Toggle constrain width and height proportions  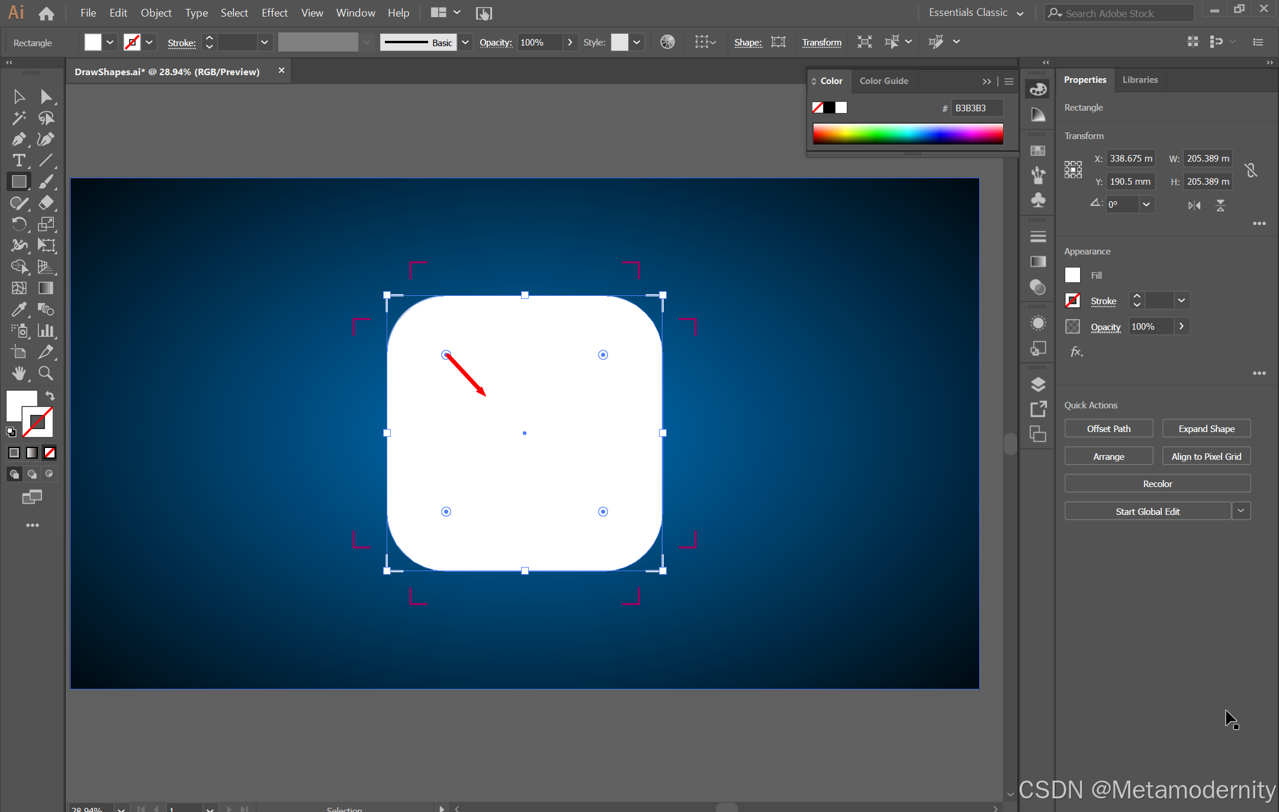(x=1251, y=170)
